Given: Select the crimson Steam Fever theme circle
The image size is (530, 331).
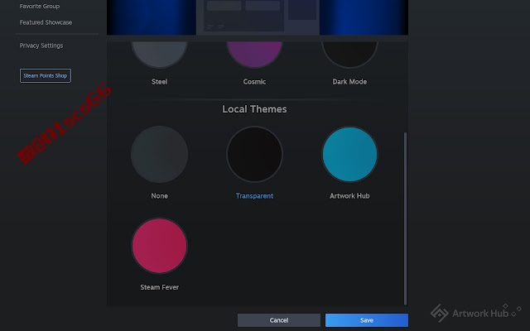Looking at the screenshot, I should pos(159,246).
